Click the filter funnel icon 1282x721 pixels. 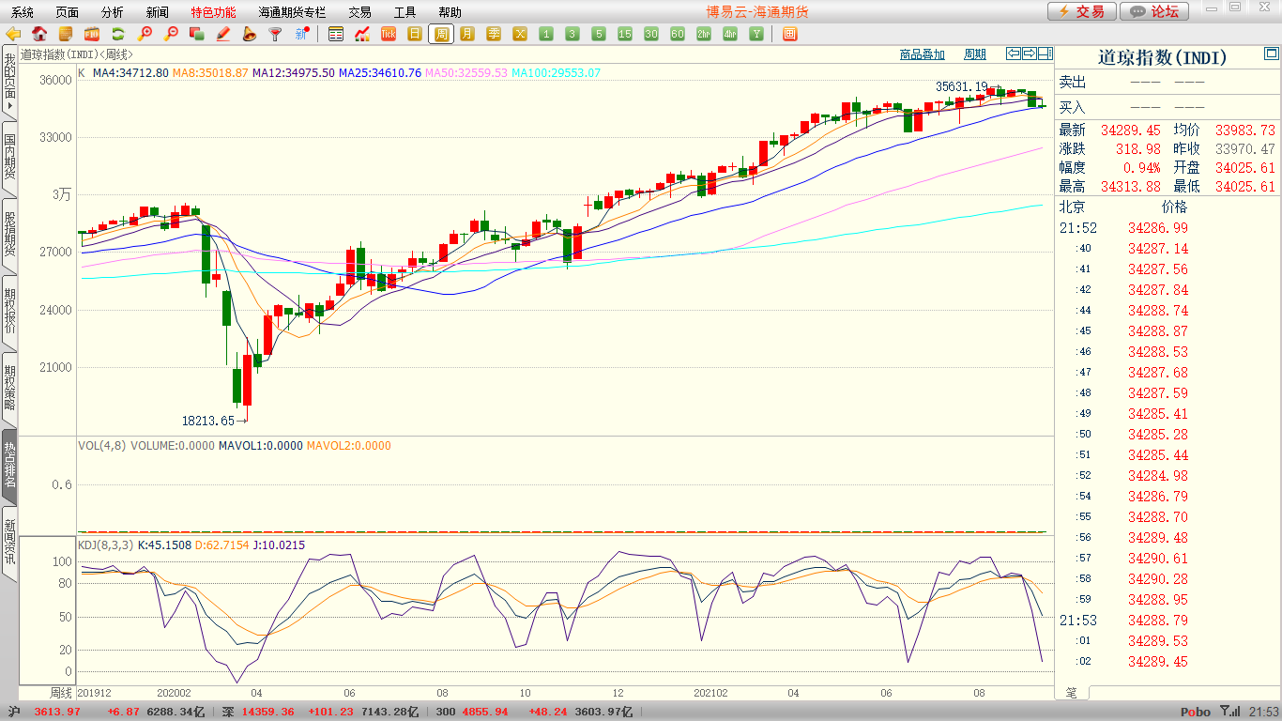[x=275, y=34]
